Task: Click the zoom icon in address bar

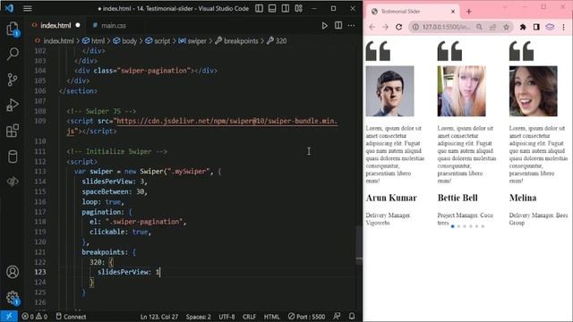Action: tap(479, 27)
